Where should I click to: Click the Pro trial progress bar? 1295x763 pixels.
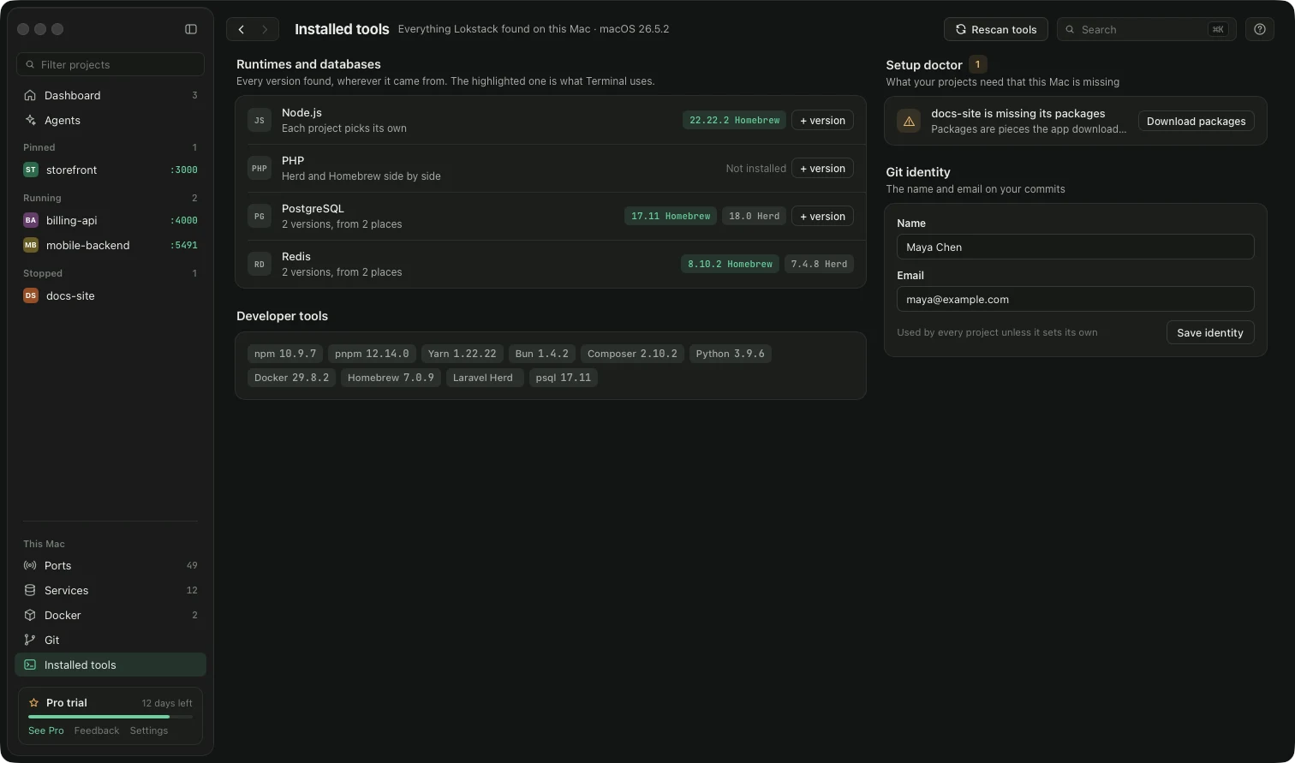click(x=110, y=717)
